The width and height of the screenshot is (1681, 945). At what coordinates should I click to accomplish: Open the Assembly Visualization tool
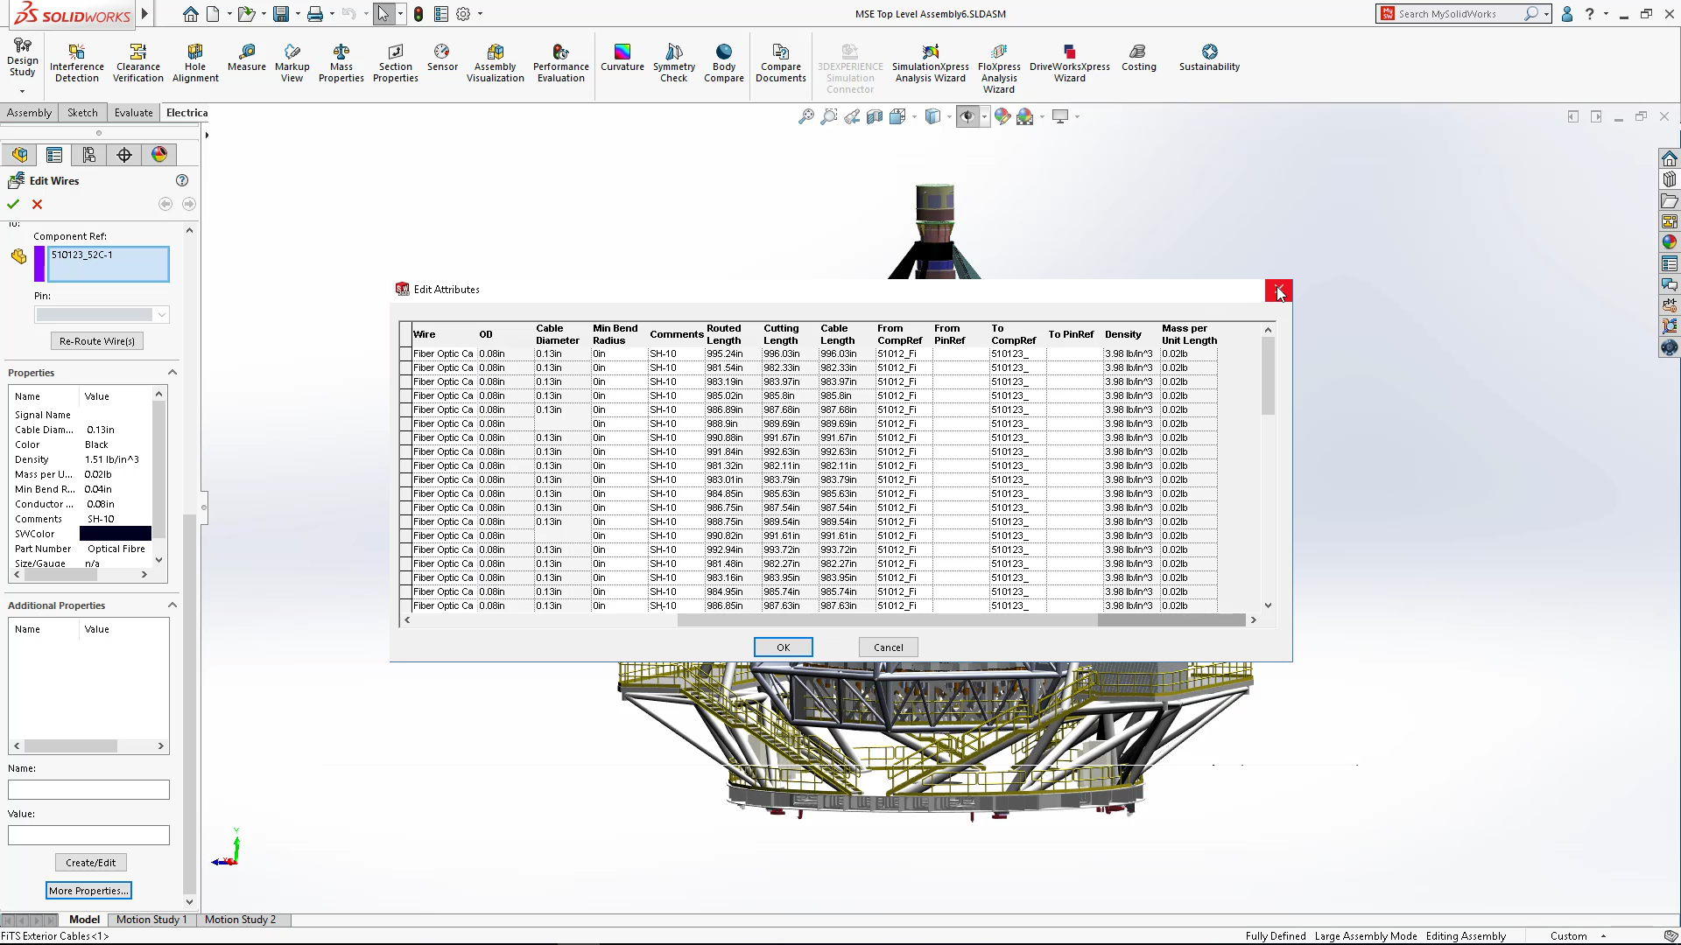pos(495,61)
